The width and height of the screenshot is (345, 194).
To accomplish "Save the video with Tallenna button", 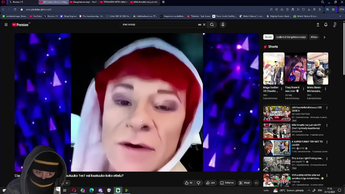I will [x=227, y=183].
